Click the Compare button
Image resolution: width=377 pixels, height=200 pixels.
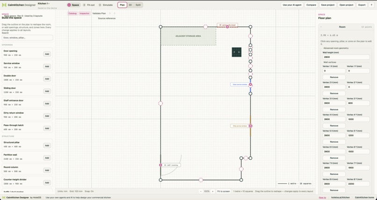tap(311, 5)
